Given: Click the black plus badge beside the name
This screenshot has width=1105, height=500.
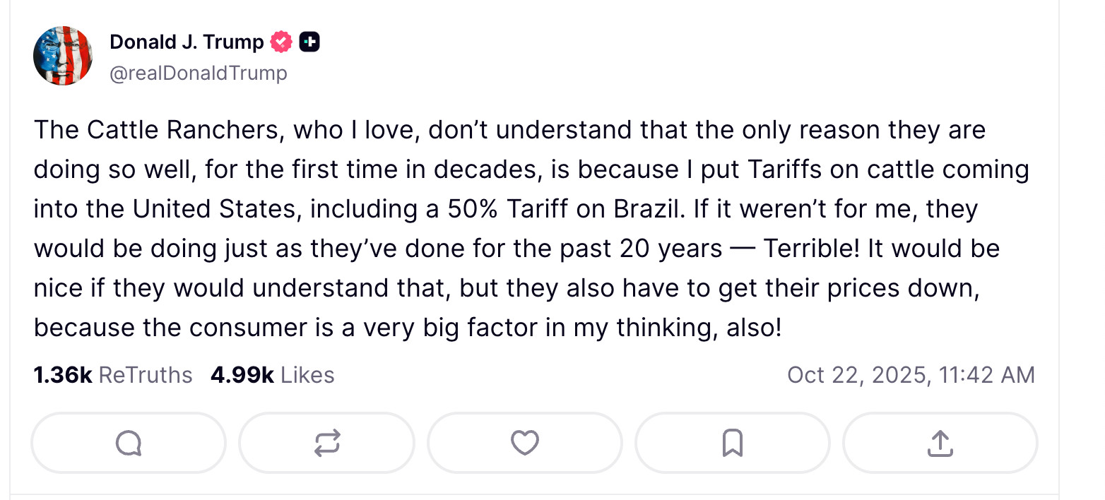Looking at the screenshot, I should (x=309, y=42).
